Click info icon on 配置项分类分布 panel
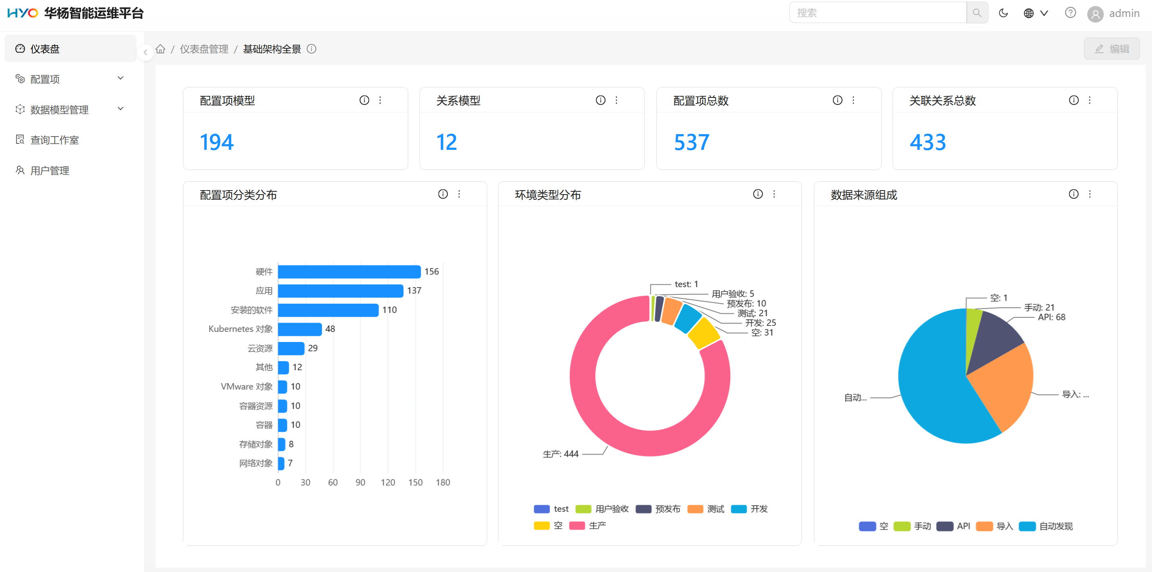 [x=443, y=194]
